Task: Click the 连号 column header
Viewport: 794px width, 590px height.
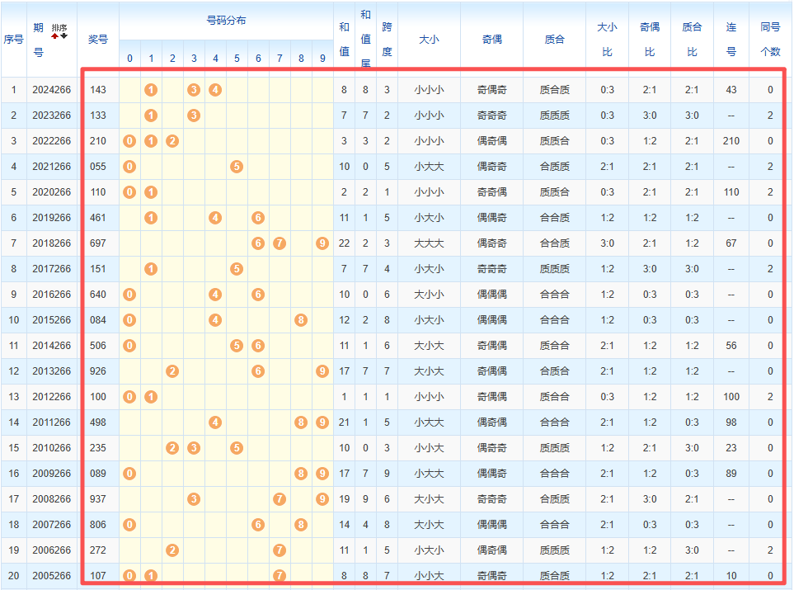Action: point(731,39)
